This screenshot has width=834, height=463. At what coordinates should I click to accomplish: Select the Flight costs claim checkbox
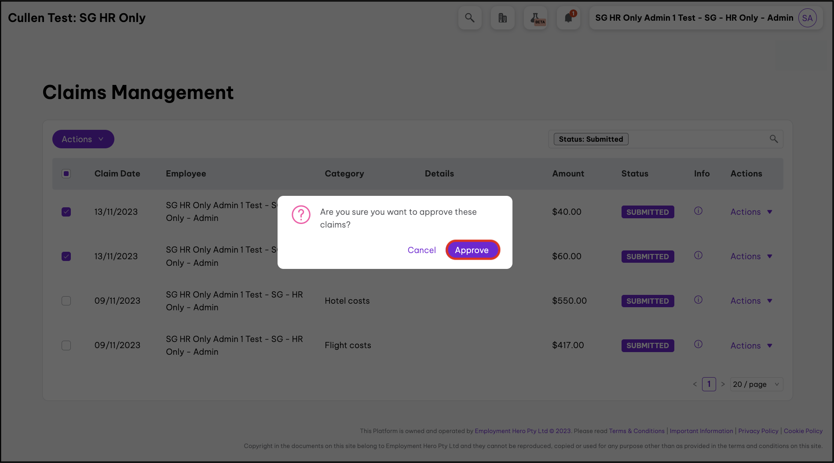66,345
